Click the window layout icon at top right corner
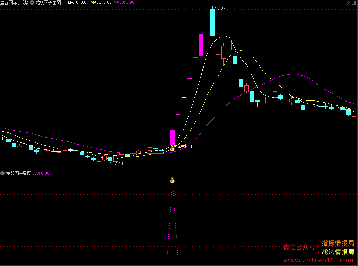 [354, 2]
